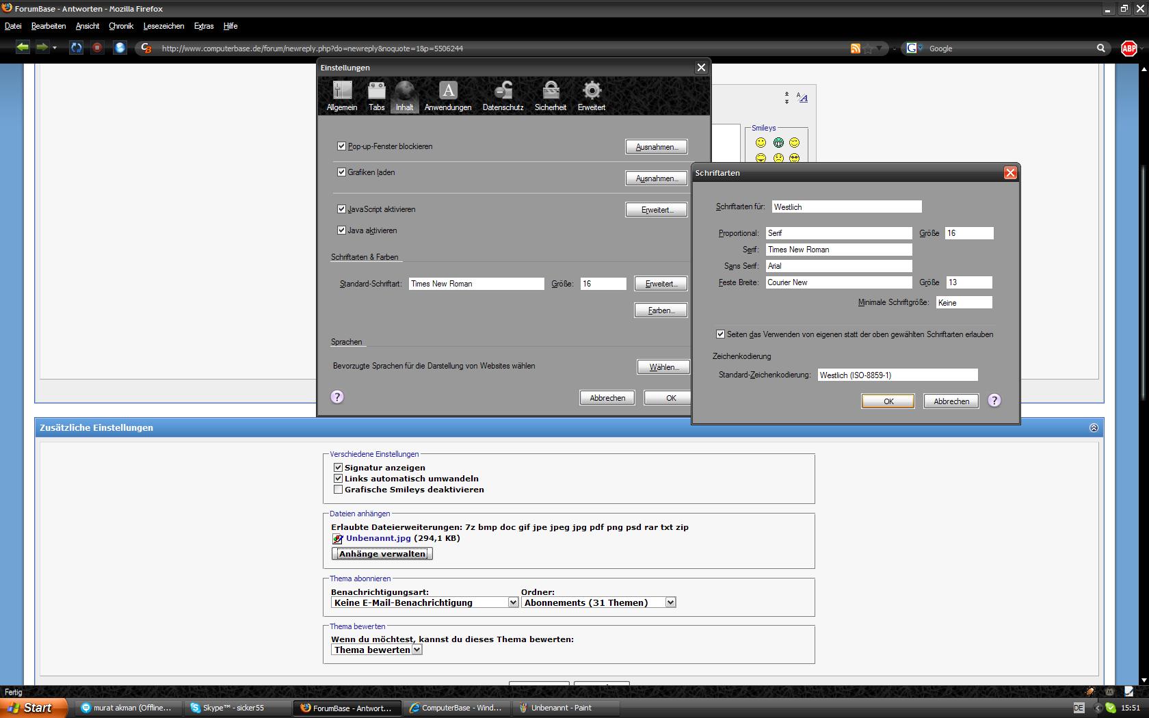Open Serif font Times New Roman dropdown in Schriftarten
This screenshot has height=718, width=1149.
click(x=838, y=249)
